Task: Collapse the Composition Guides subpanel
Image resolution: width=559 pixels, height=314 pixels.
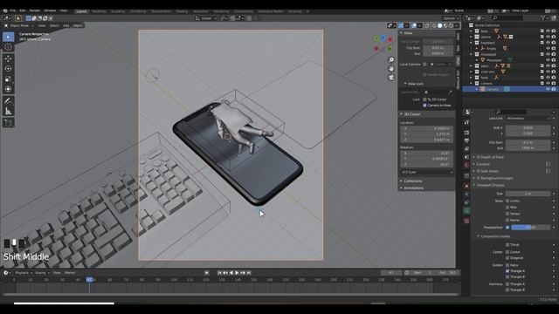Action: (478, 236)
